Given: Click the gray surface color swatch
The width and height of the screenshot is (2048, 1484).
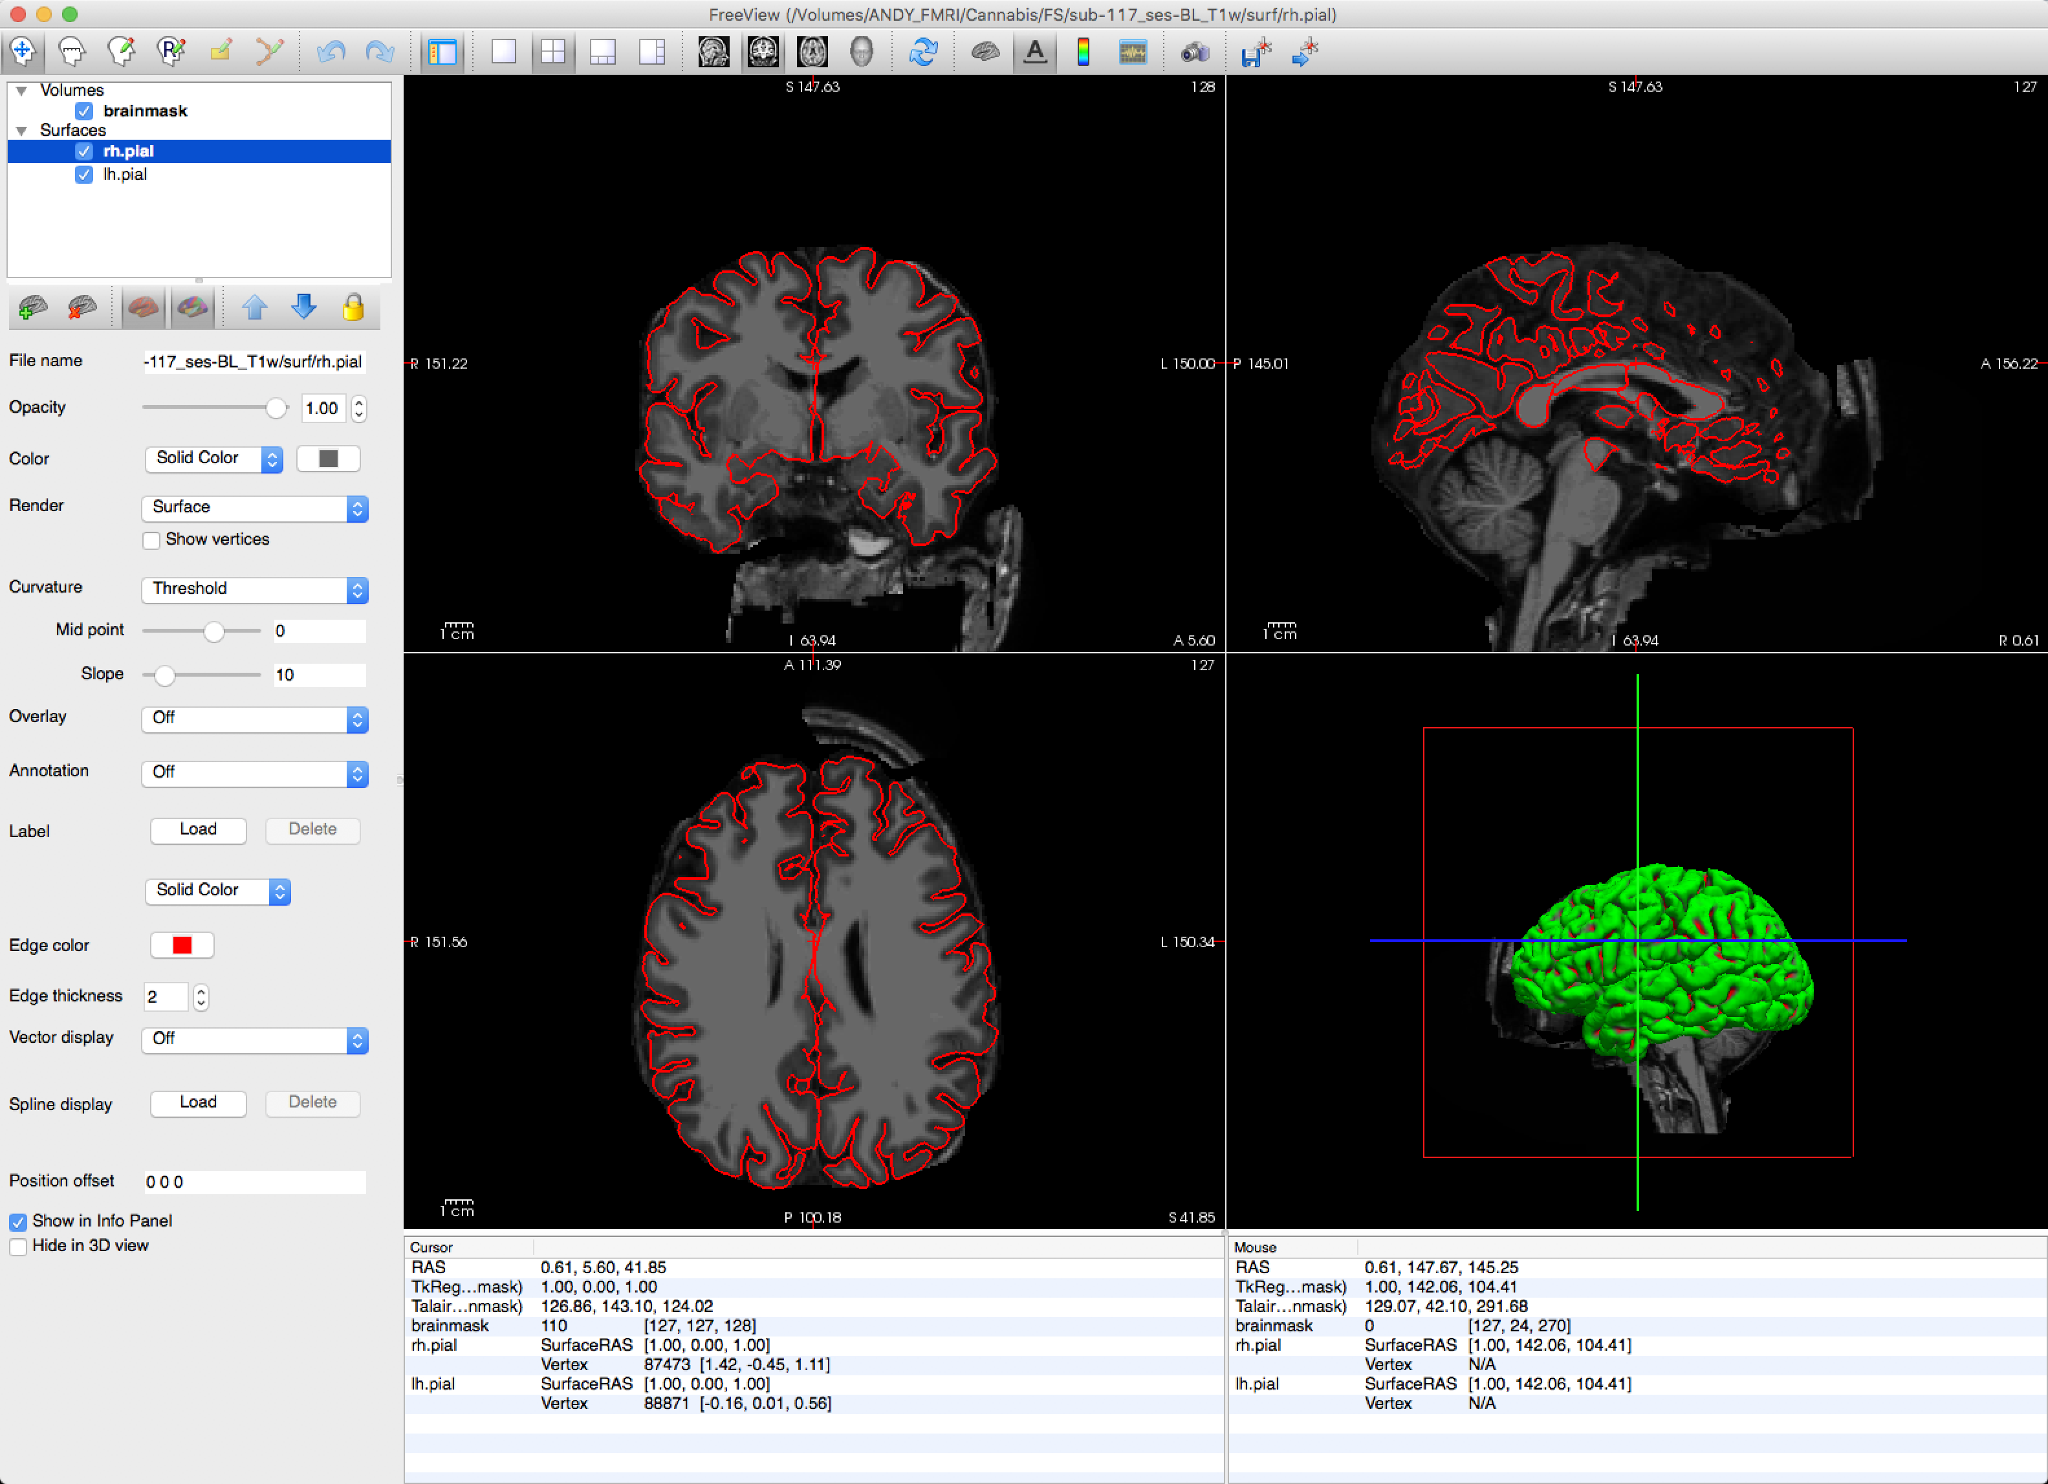Looking at the screenshot, I should pos(329,459).
